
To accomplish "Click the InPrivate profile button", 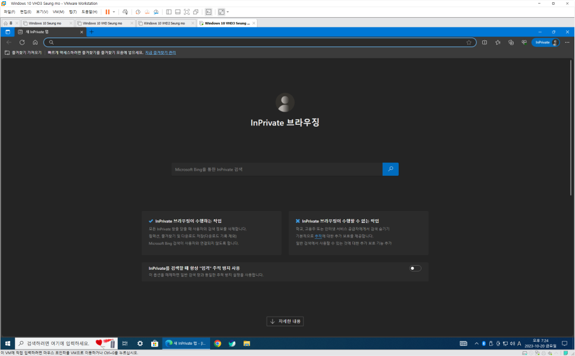I will pos(546,42).
